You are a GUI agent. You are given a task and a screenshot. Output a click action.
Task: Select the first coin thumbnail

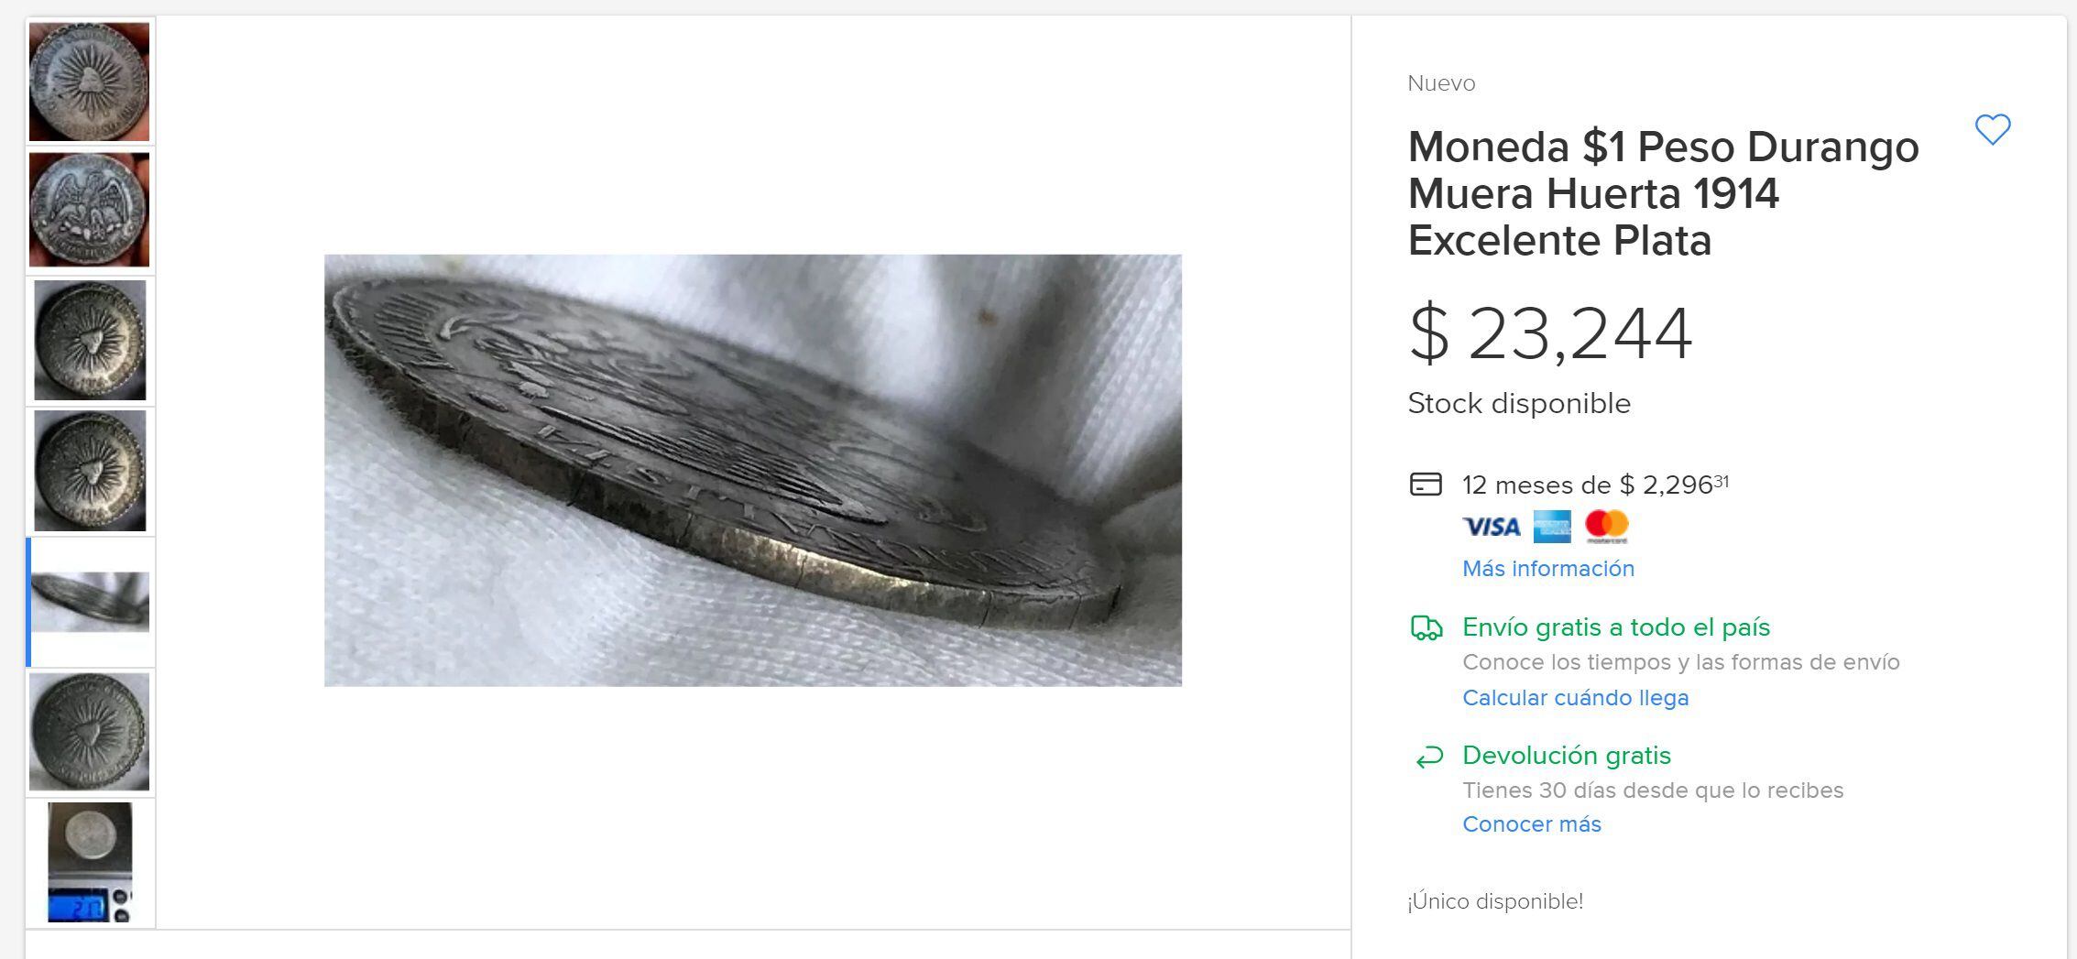coord(90,82)
